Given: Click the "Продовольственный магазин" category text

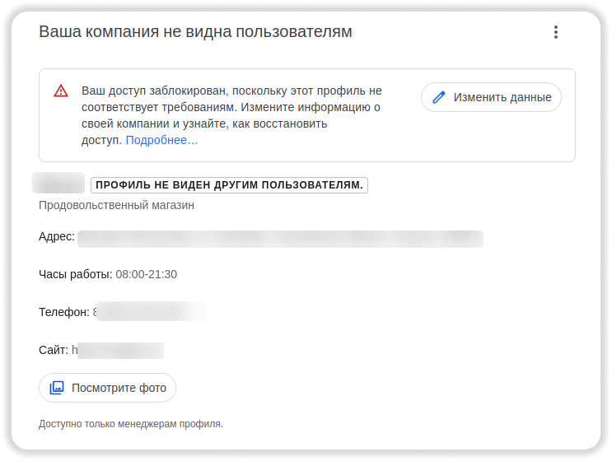Looking at the screenshot, I should point(116,205).
